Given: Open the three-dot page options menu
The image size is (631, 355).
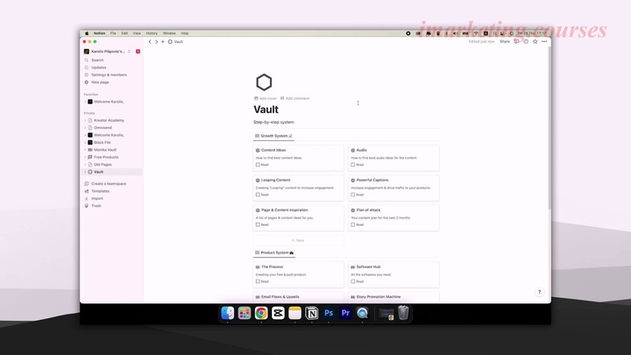Looking at the screenshot, I should pyautogui.click(x=544, y=41).
